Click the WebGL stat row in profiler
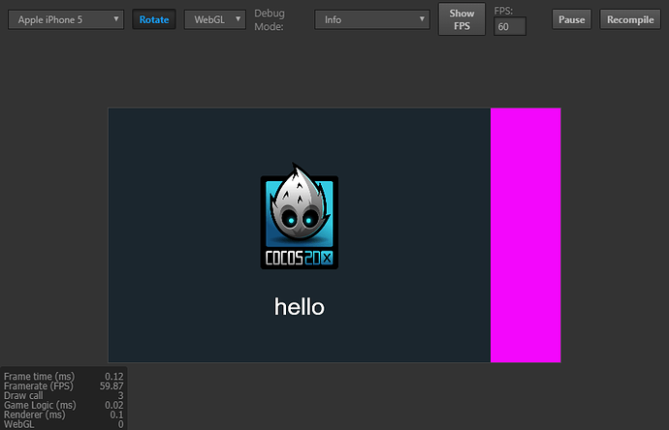Viewport: 669px width, 430px height. 64,424
